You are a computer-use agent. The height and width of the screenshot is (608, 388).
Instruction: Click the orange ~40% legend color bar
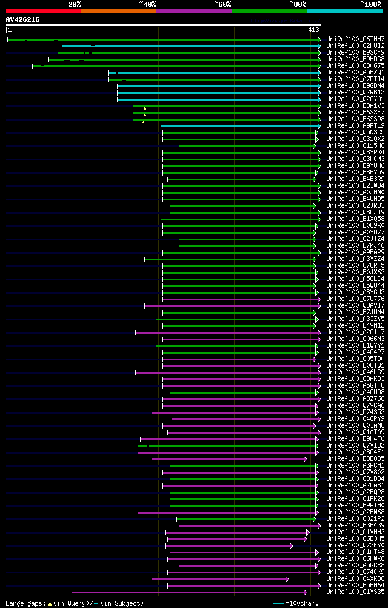[x=119, y=11]
